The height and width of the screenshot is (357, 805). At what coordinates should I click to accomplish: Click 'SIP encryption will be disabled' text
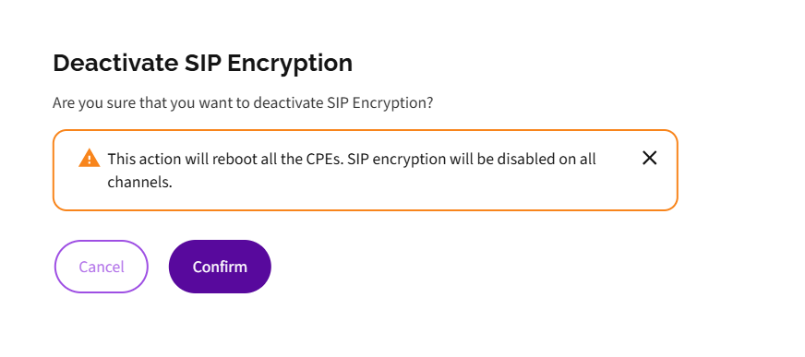[x=446, y=159]
